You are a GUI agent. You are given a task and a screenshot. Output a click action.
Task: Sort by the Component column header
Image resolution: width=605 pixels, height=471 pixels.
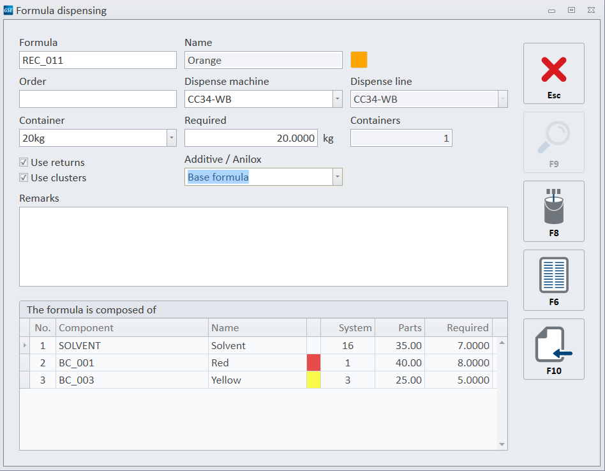132,327
